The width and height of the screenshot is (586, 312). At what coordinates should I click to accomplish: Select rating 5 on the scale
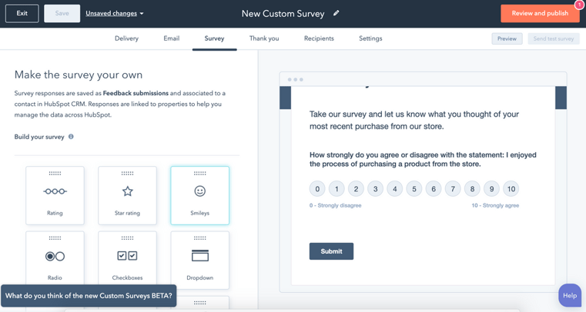pyautogui.click(x=414, y=189)
